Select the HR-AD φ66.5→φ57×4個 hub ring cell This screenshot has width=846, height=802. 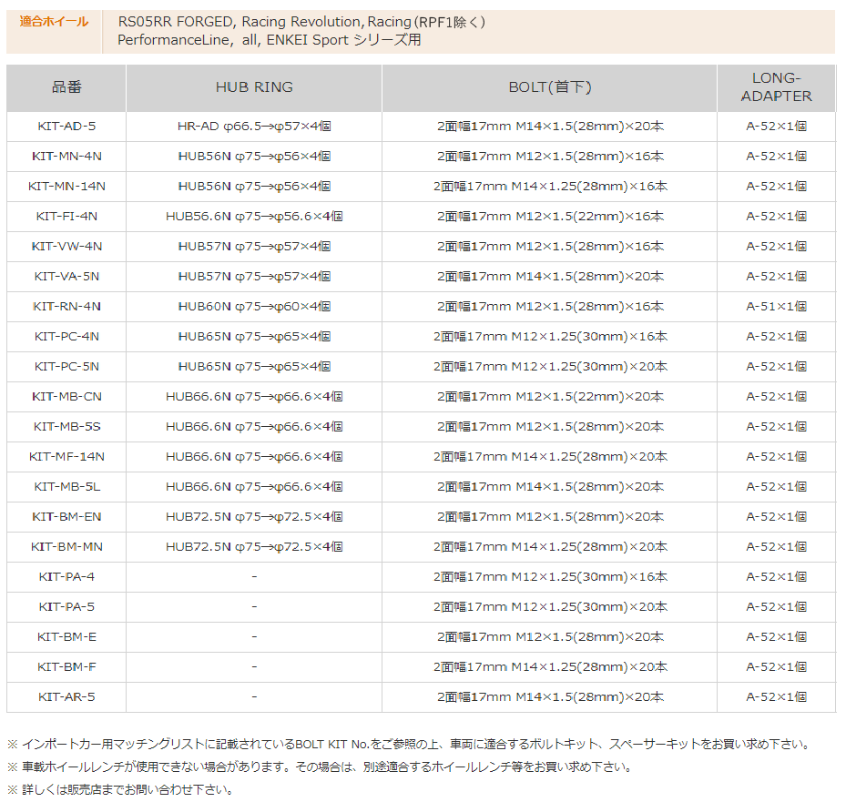click(x=254, y=127)
